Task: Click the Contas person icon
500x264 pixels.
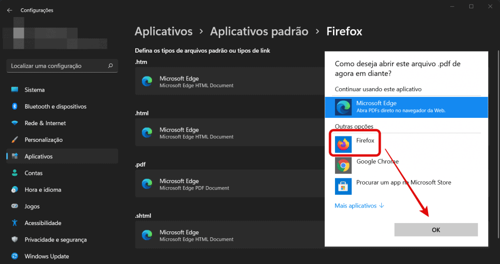Action: click(15, 173)
